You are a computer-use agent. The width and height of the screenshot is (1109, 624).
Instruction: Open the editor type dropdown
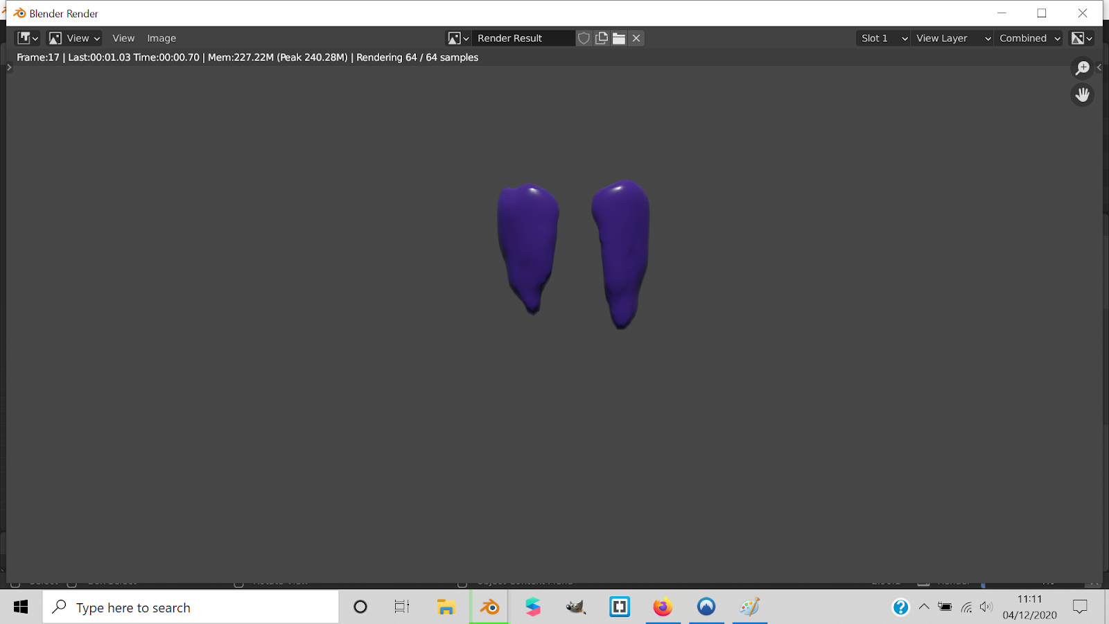(28, 38)
